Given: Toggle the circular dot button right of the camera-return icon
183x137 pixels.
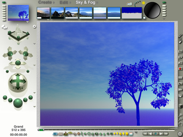Looking at the screenshot, I should pos(34,26).
